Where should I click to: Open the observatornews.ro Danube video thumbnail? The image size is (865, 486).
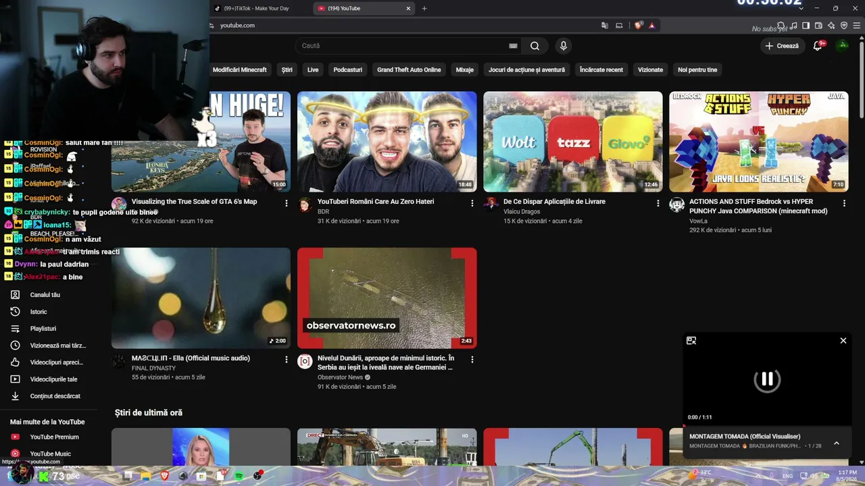pyautogui.click(x=387, y=298)
